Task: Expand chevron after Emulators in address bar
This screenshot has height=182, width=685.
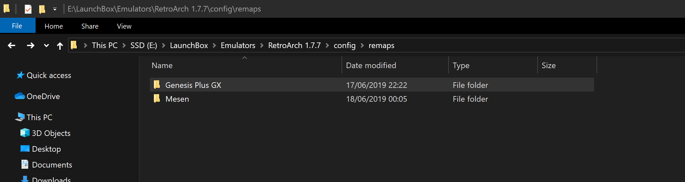Action: [262, 45]
